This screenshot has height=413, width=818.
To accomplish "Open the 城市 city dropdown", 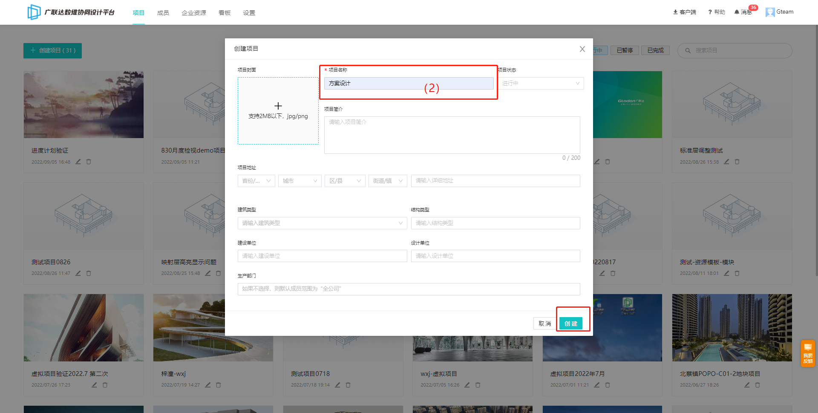I will [300, 181].
